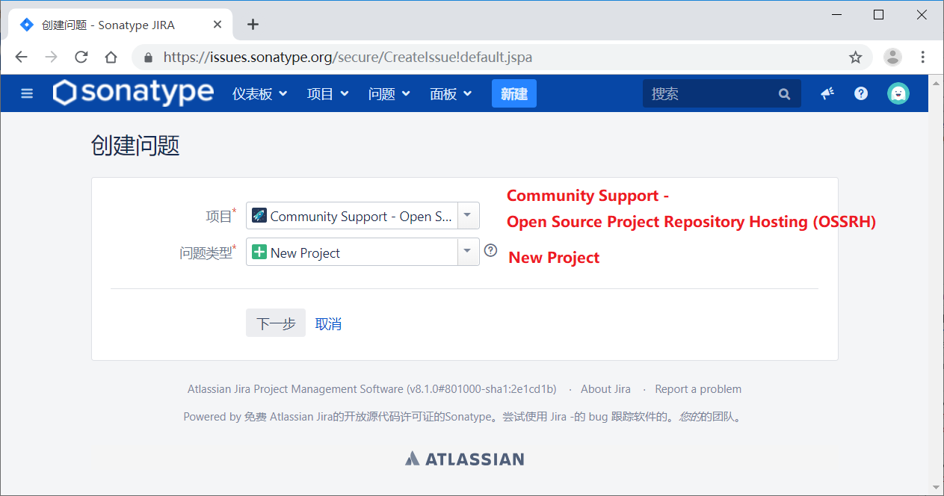Click the Atlassian Jira Project Management Software link

295,389
